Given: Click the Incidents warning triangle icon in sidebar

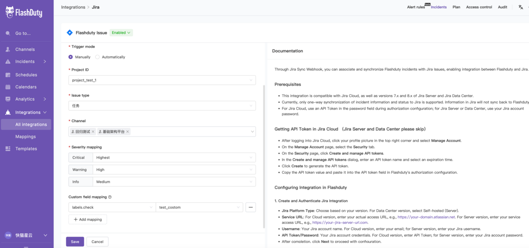Looking at the screenshot, I should click(8, 61).
